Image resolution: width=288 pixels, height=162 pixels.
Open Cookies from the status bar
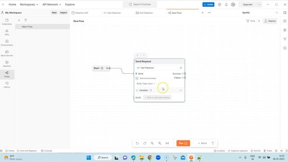point(219,151)
